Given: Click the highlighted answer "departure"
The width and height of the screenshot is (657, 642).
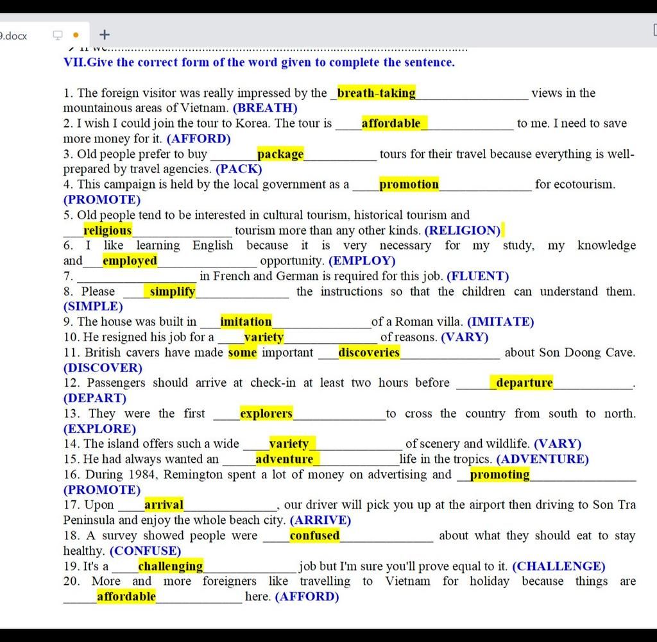Looking at the screenshot, I should [524, 383].
